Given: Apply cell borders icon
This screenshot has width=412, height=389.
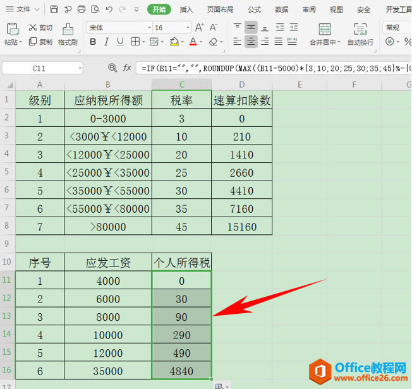Looking at the screenshot, I should pyautogui.click(x=135, y=42).
